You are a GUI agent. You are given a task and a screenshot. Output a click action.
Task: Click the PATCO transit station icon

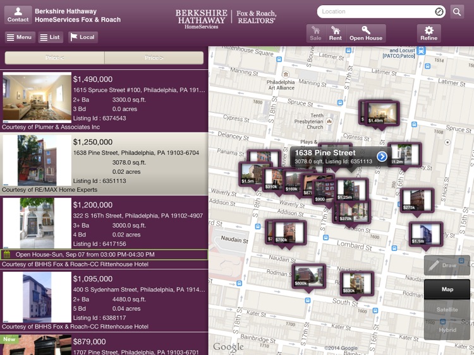coord(421,50)
